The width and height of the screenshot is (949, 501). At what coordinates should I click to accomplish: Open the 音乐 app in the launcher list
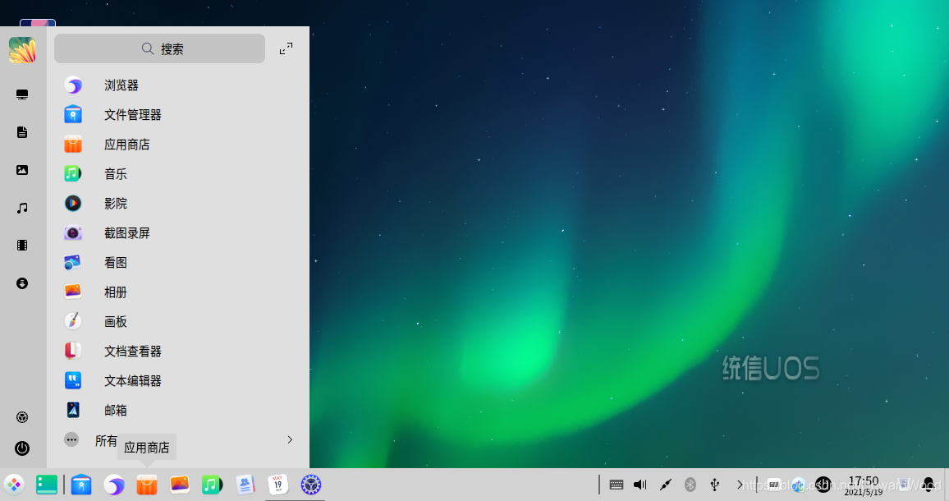(178, 174)
